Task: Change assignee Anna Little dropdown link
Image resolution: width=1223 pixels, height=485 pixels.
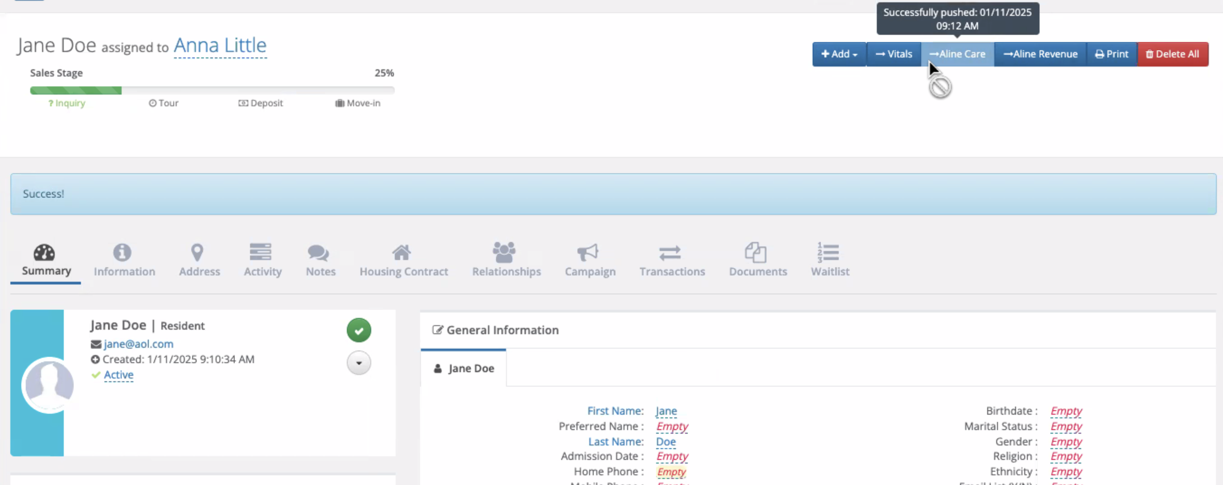Action: click(x=220, y=46)
